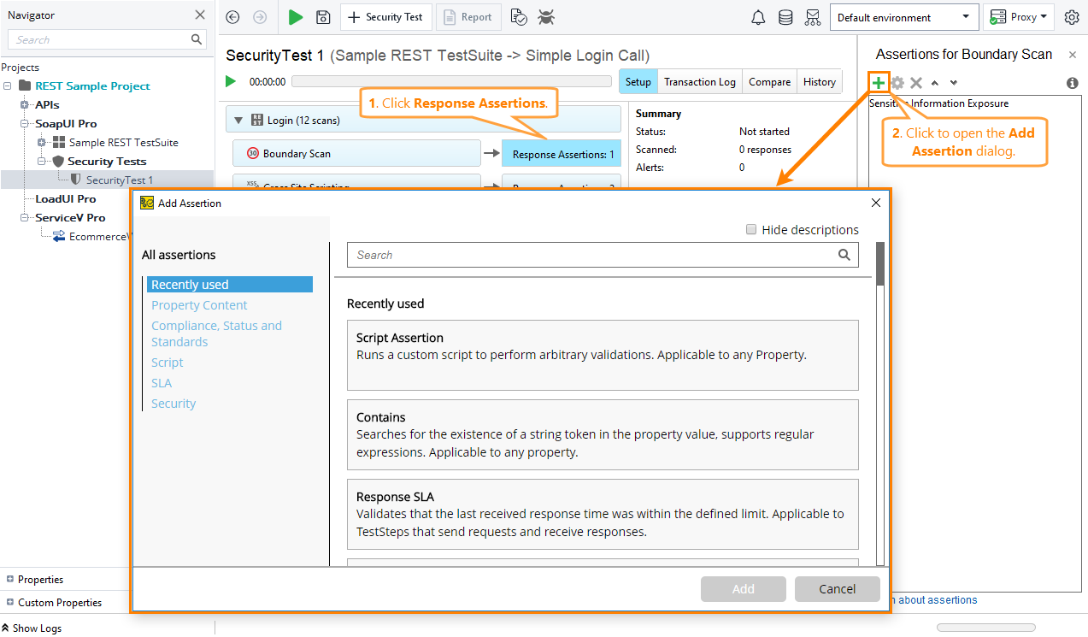
Task: Select the Script Assertion card
Action: [x=603, y=355]
